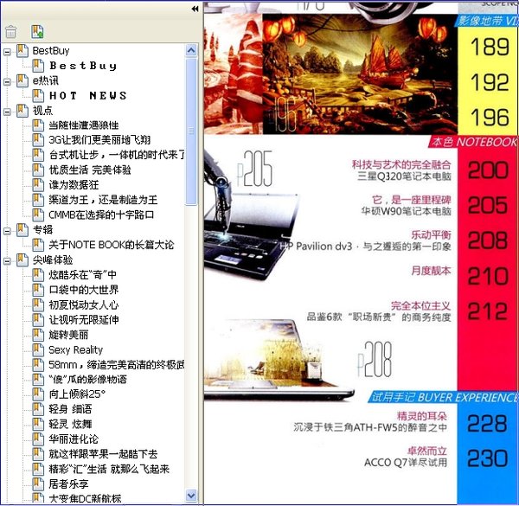The image size is (519, 506).
Task: Click page number 196 in yellow column
Action: click(490, 117)
